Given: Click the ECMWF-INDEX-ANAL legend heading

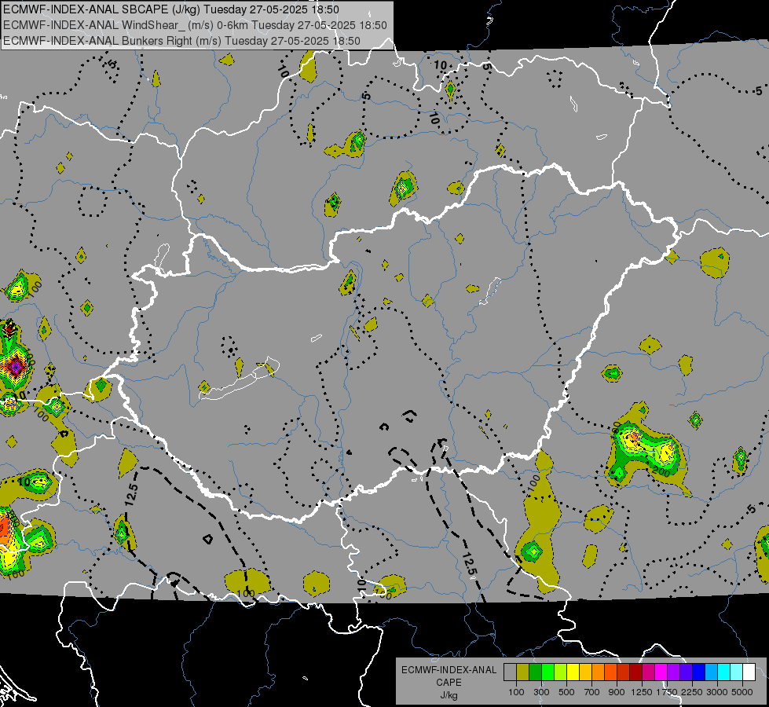Looking at the screenshot, I should 449,670.
